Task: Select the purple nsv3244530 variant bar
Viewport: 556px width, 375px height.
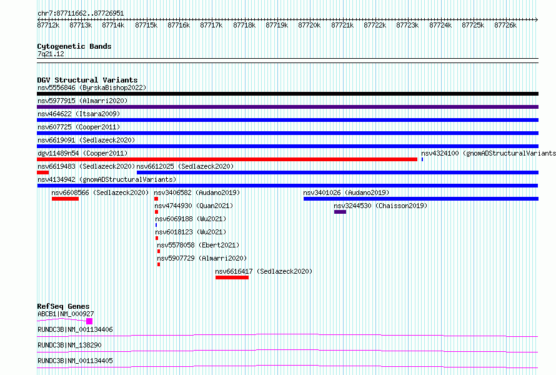Action: [340, 212]
